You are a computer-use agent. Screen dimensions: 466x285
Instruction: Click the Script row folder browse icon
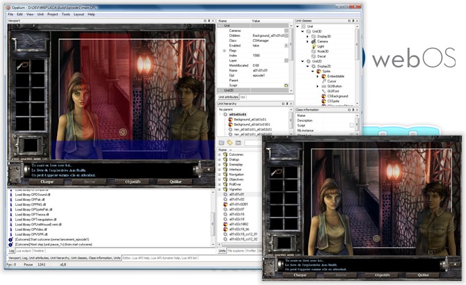pos(286,85)
